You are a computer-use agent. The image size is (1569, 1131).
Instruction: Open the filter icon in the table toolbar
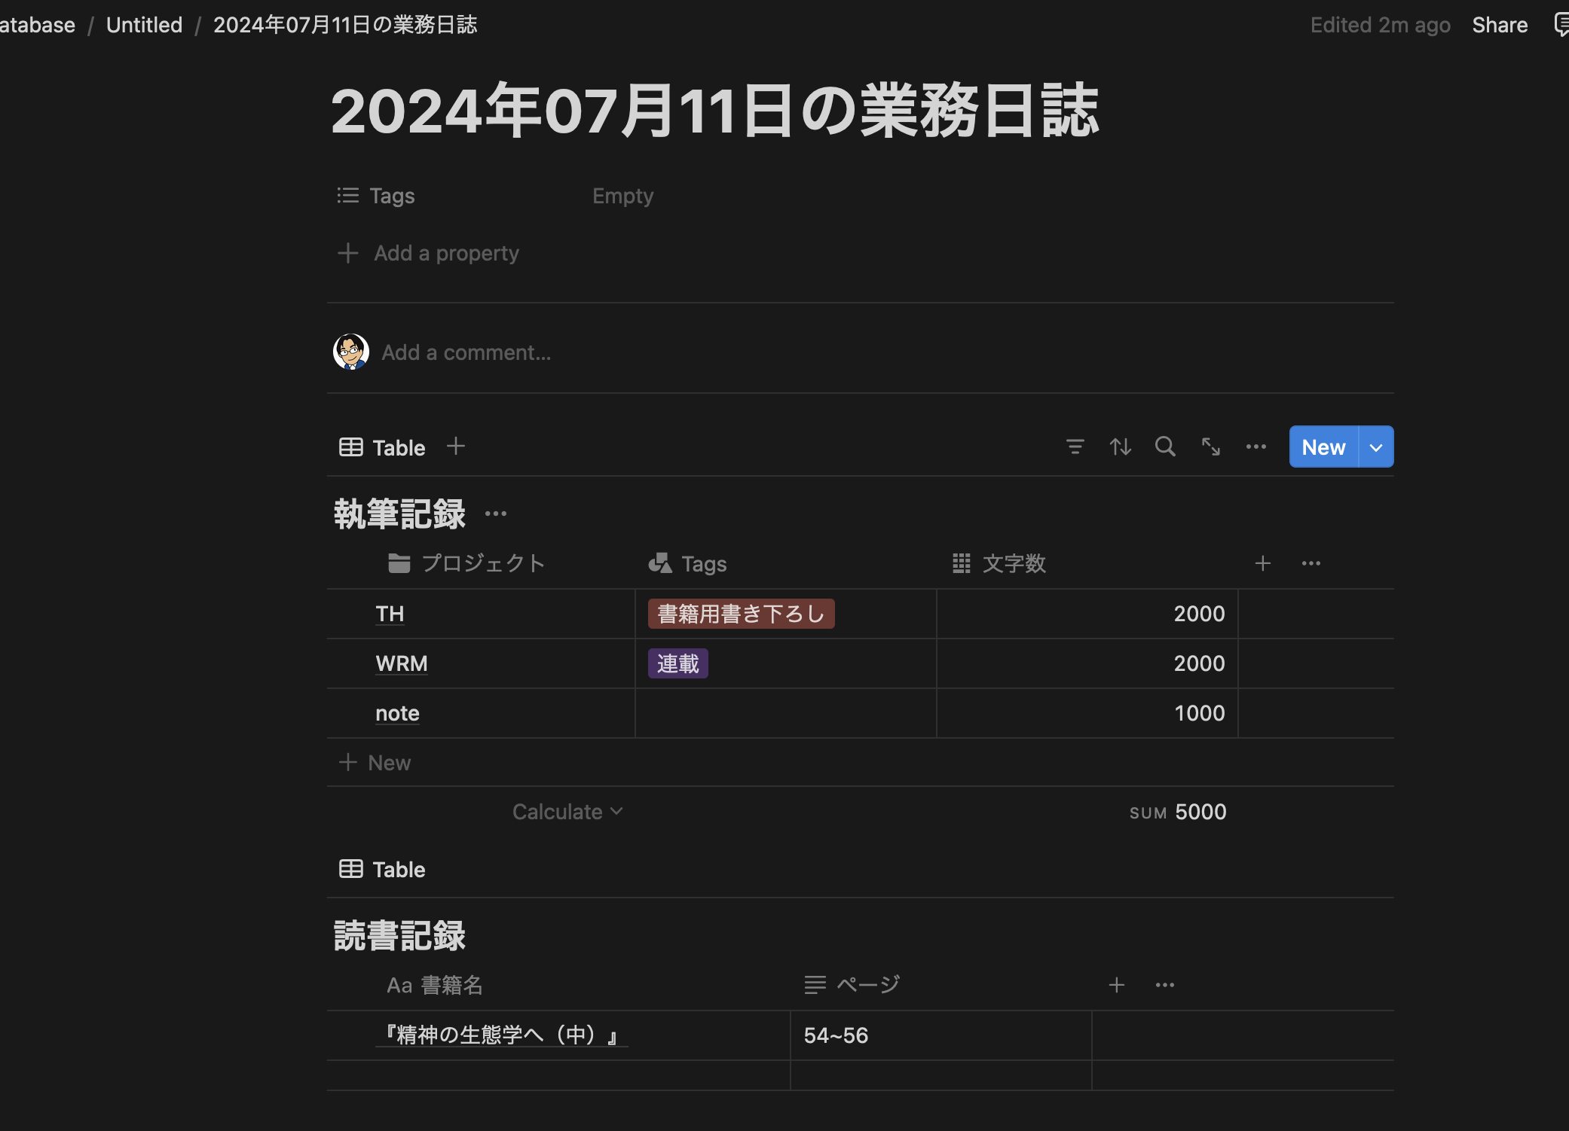[1075, 447]
